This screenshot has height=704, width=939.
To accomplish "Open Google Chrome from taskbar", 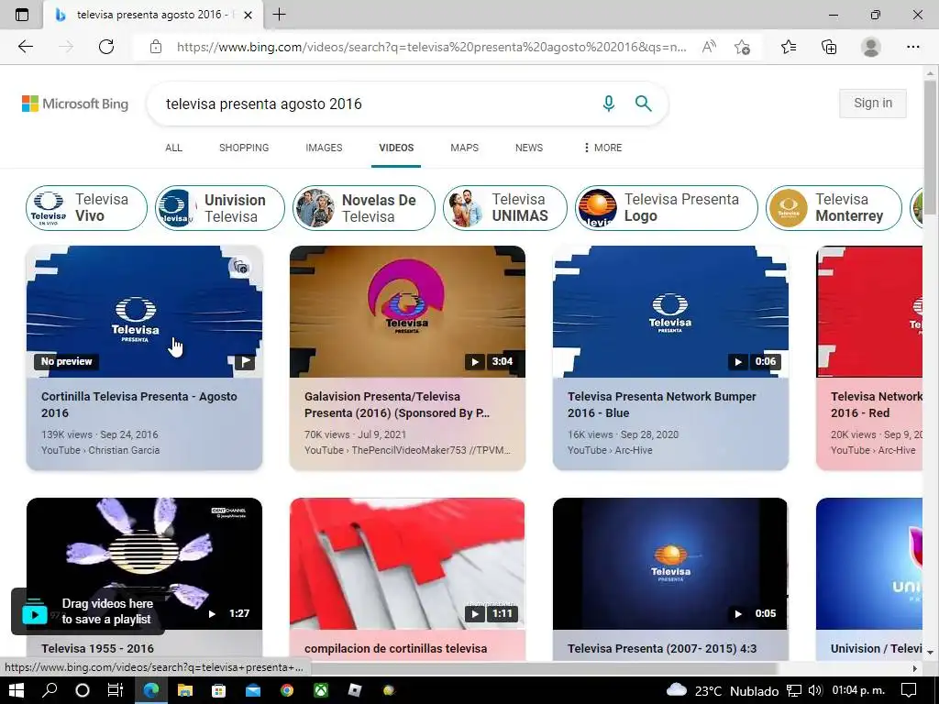I will (287, 690).
